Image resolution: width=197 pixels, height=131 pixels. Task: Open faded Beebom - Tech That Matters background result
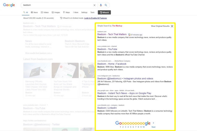pyautogui.click(x=39, y=26)
